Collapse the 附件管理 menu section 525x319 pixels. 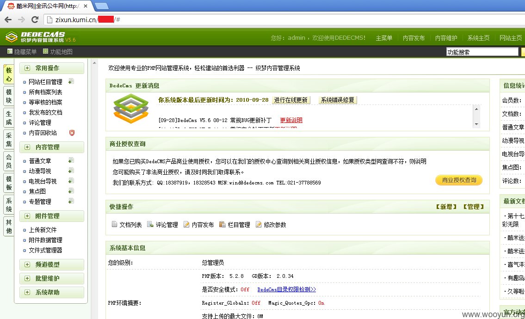pyautogui.click(x=27, y=216)
